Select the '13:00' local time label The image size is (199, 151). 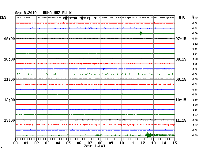click(9, 120)
